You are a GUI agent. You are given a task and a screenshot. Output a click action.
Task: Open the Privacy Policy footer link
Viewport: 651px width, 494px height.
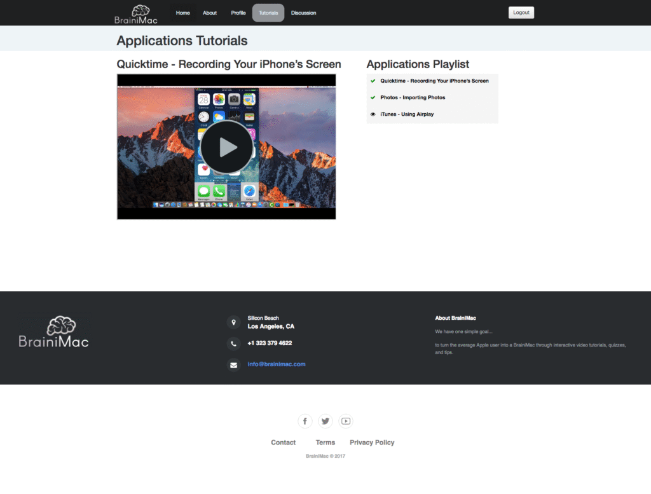(372, 443)
